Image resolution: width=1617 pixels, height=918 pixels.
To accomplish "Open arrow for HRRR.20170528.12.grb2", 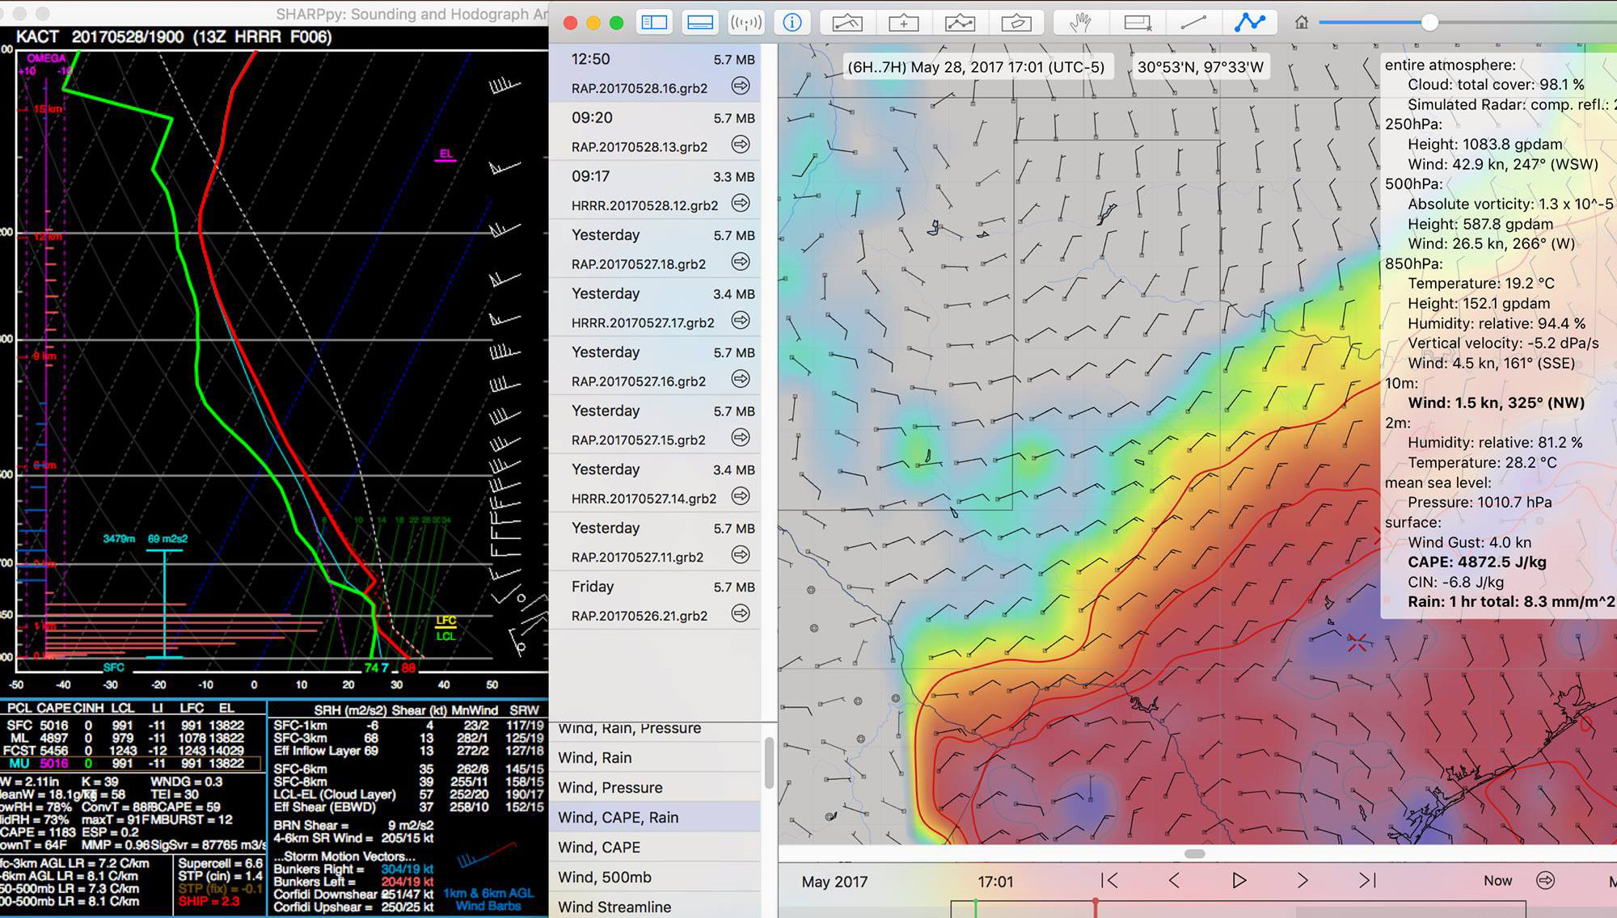I will point(741,203).
